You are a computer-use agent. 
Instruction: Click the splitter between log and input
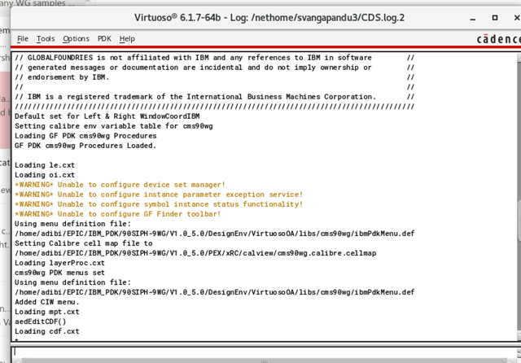click(260, 343)
